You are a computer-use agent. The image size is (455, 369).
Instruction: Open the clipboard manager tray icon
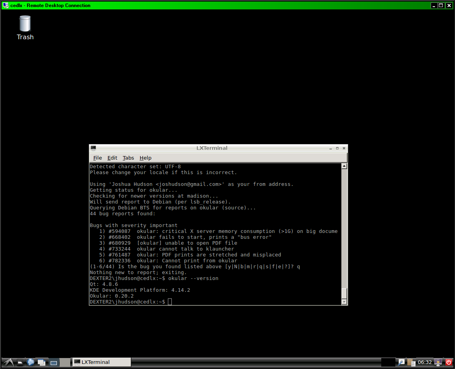pyautogui.click(x=411, y=362)
